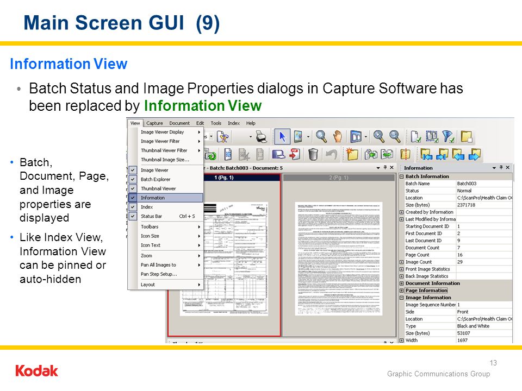Click the first document folder arrow icon
This screenshot has width=522, height=391.
tap(426, 155)
